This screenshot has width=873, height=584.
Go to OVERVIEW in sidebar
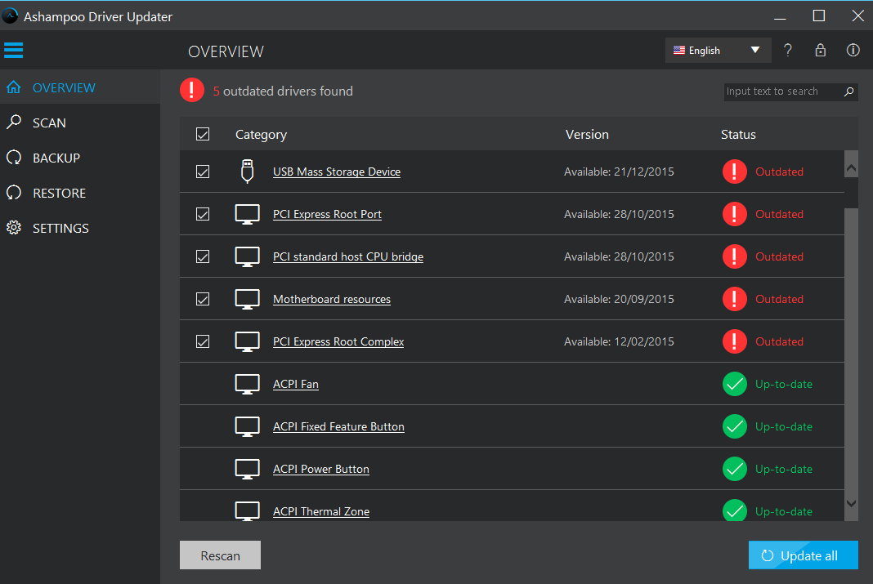(80, 87)
